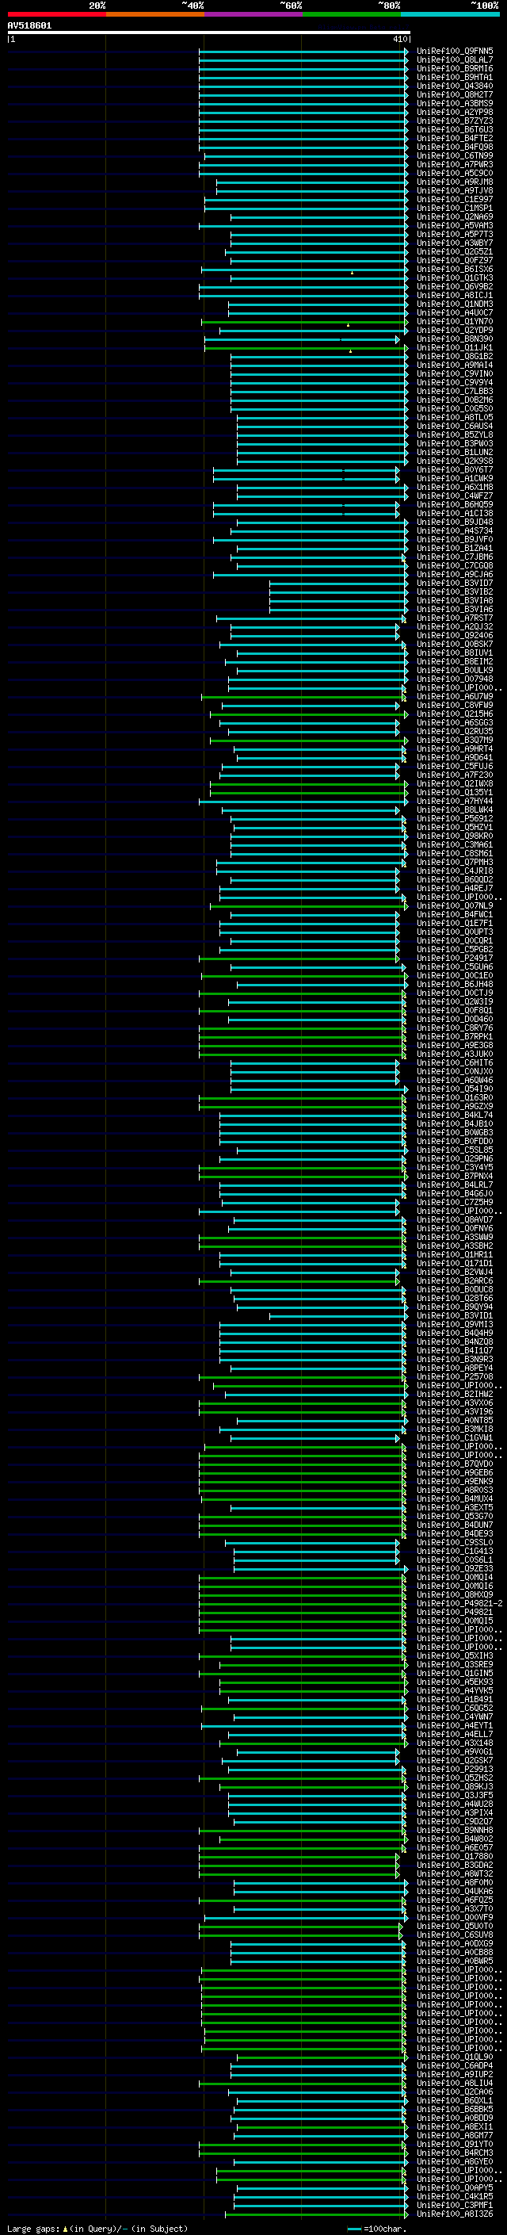The width and height of the screenshot is (507, 2235).
Task: Click the white query sequence bar under AV518601
Action: pyautogui.click(x=209, y=33)
